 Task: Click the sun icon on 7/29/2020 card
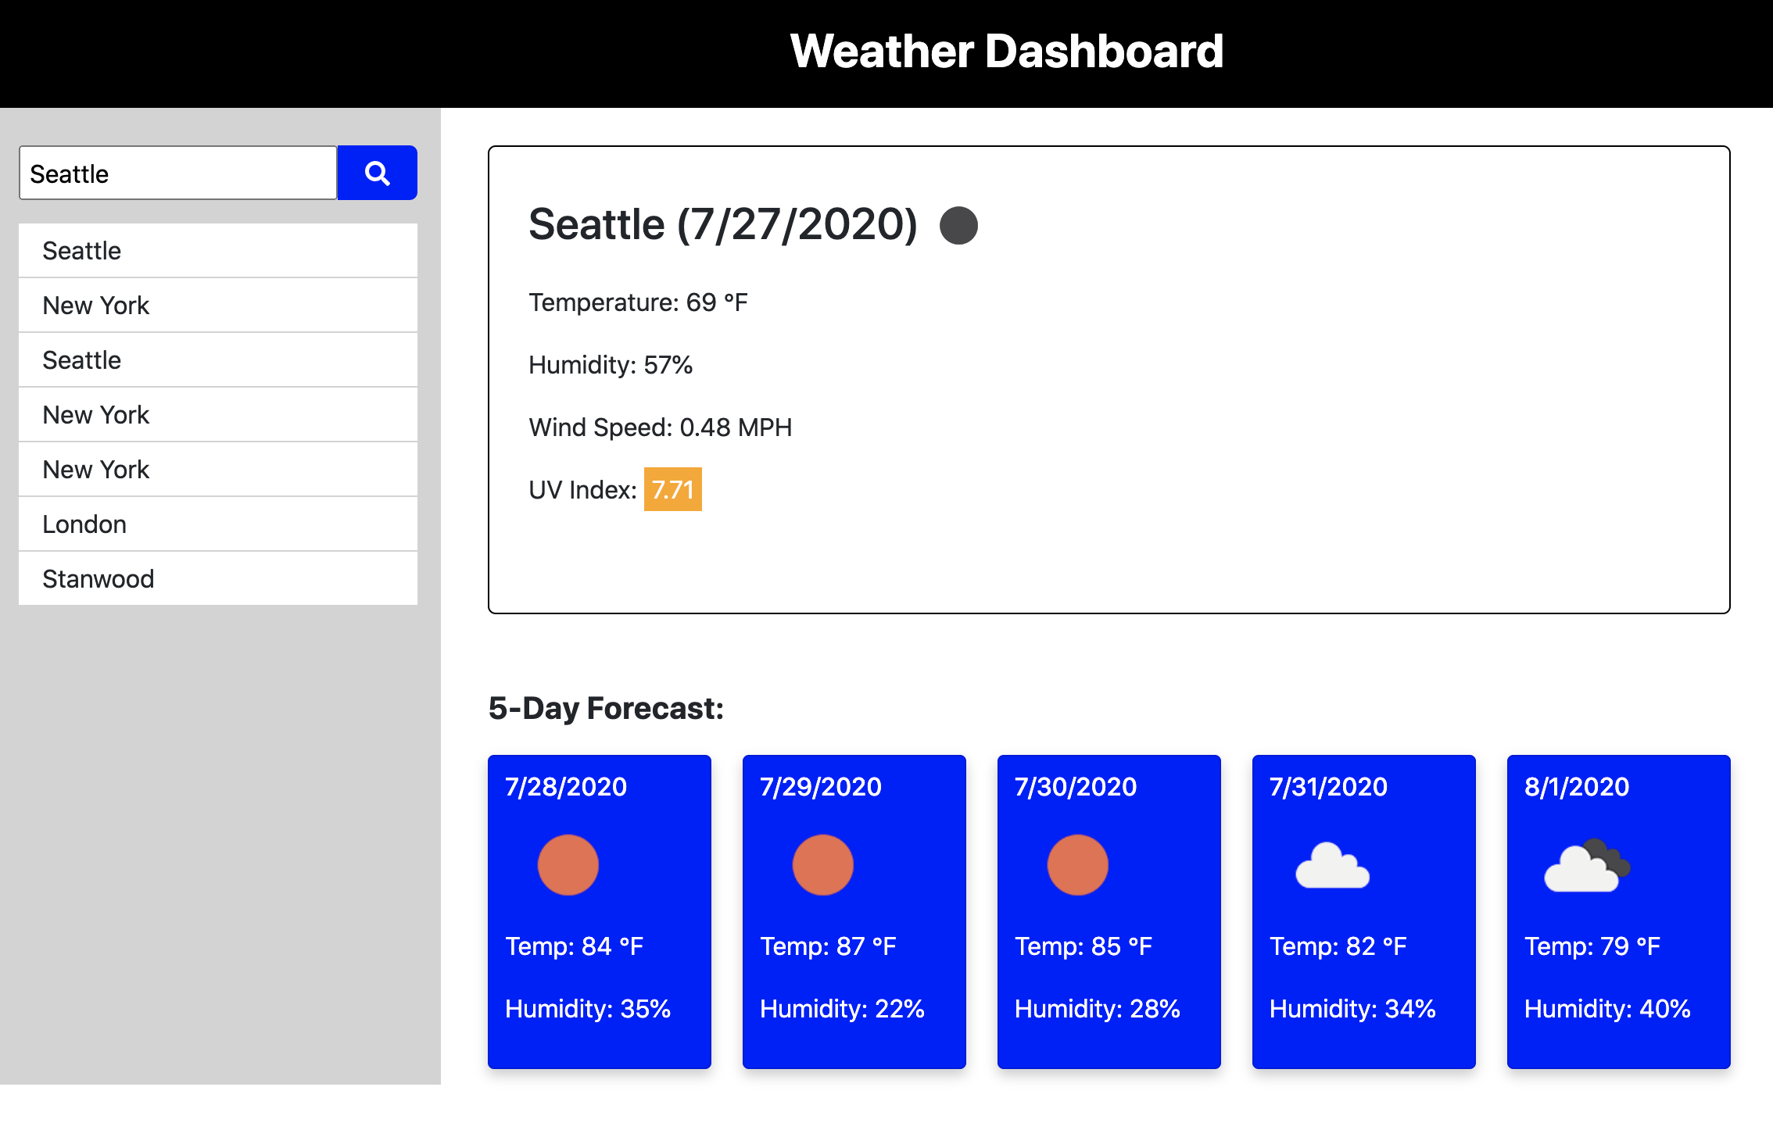pyautogui.click(x=822, y=865)
